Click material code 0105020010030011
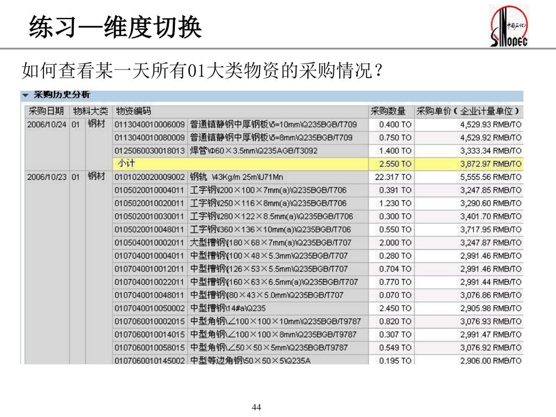This screenshot has height=417, width=556. 149,217
